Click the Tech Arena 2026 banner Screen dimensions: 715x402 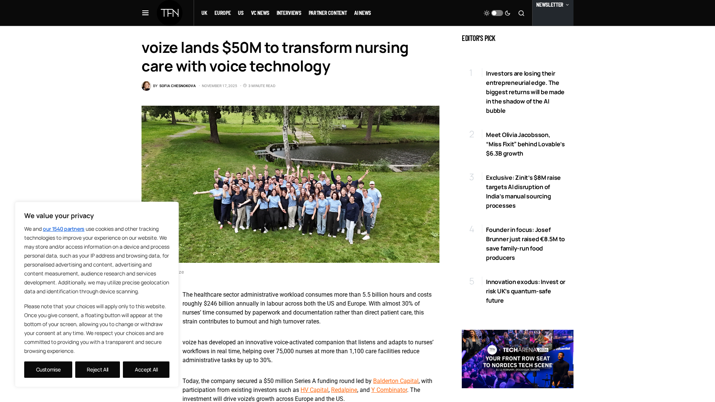517,359
